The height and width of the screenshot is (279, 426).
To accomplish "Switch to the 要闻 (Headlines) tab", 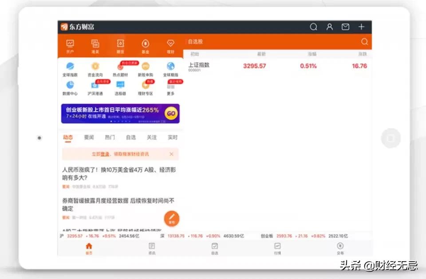I will (x=89, y=138).
